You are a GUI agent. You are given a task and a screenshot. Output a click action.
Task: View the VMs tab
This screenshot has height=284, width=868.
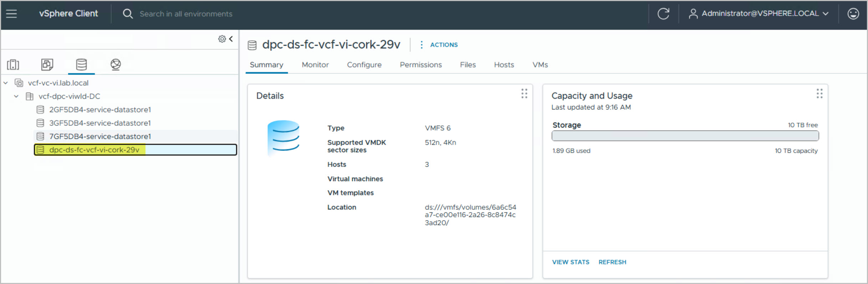pyautogui.click(x=540, y=65)
